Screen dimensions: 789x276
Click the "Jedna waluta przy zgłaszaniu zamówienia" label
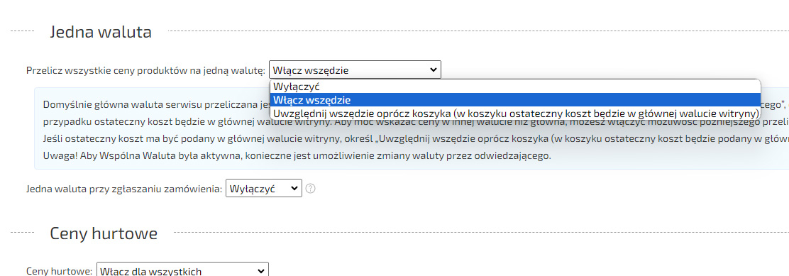123,189
